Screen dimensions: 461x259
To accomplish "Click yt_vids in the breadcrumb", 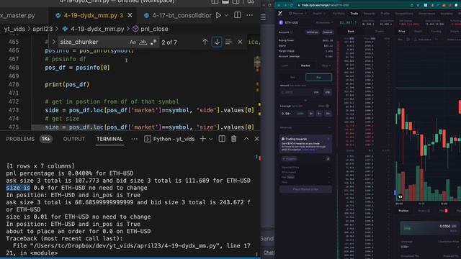I will coord(14,29).
